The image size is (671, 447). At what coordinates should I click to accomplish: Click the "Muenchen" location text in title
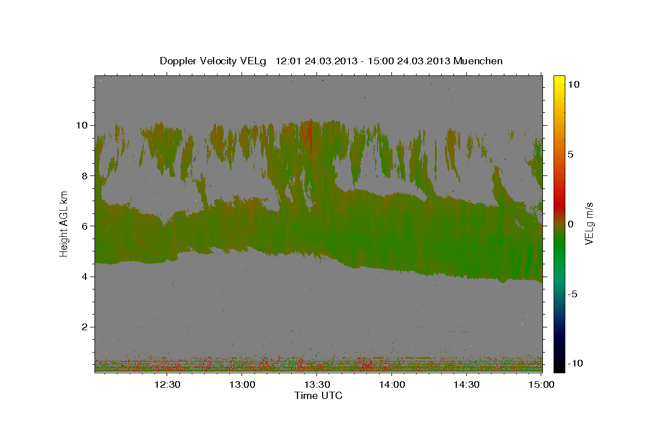pyautogui.click(x=479, y=61)
